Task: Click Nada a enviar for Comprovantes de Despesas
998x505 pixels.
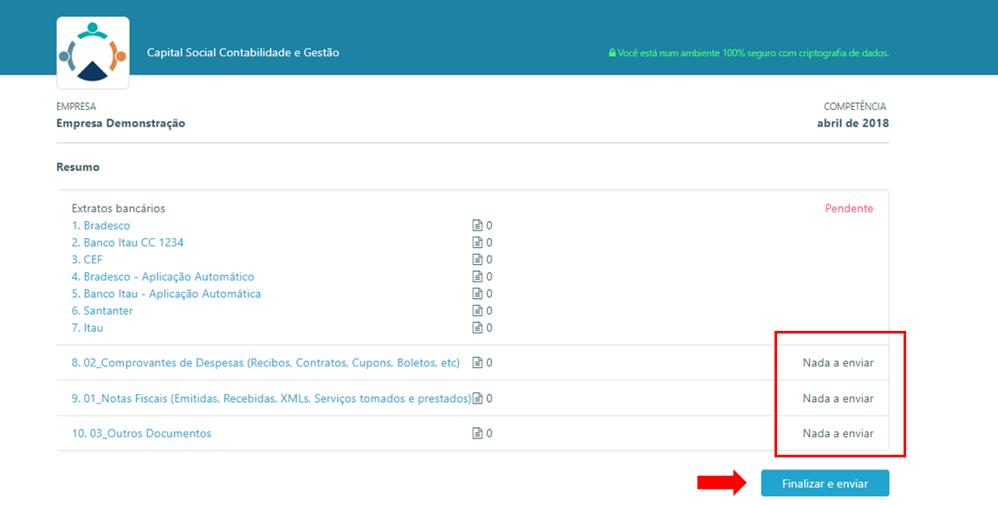Action: point(838,363)
